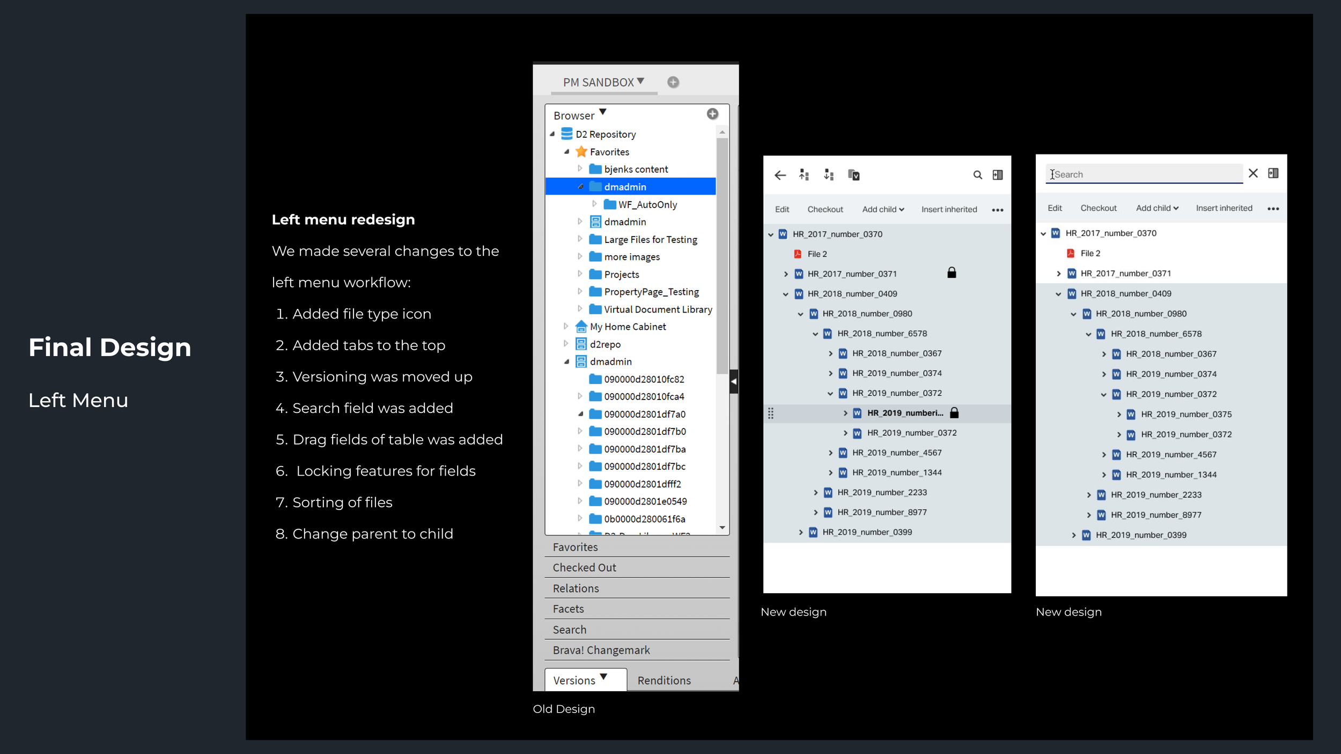Click the Facets section header
Viewport: 1341px width, 754px height.
[x=637, y=609]
